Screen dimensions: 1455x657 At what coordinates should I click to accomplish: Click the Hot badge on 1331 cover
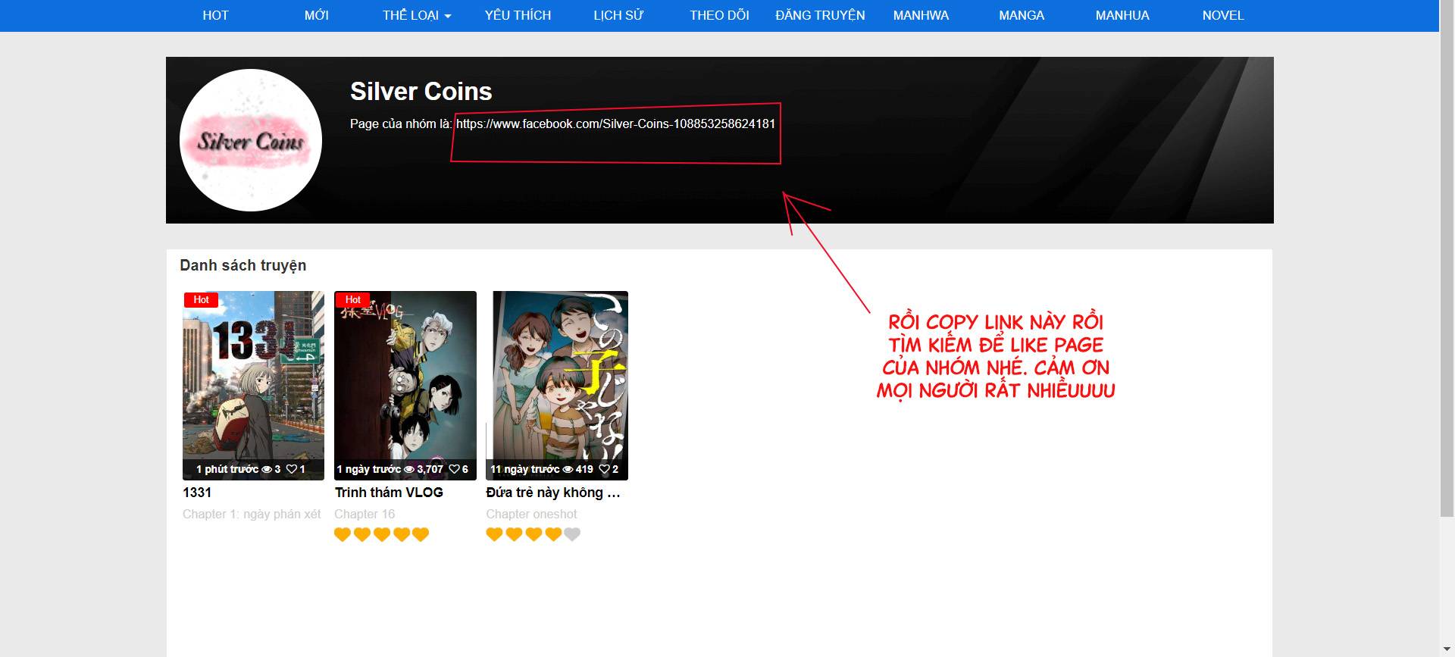tap(201, 299)
